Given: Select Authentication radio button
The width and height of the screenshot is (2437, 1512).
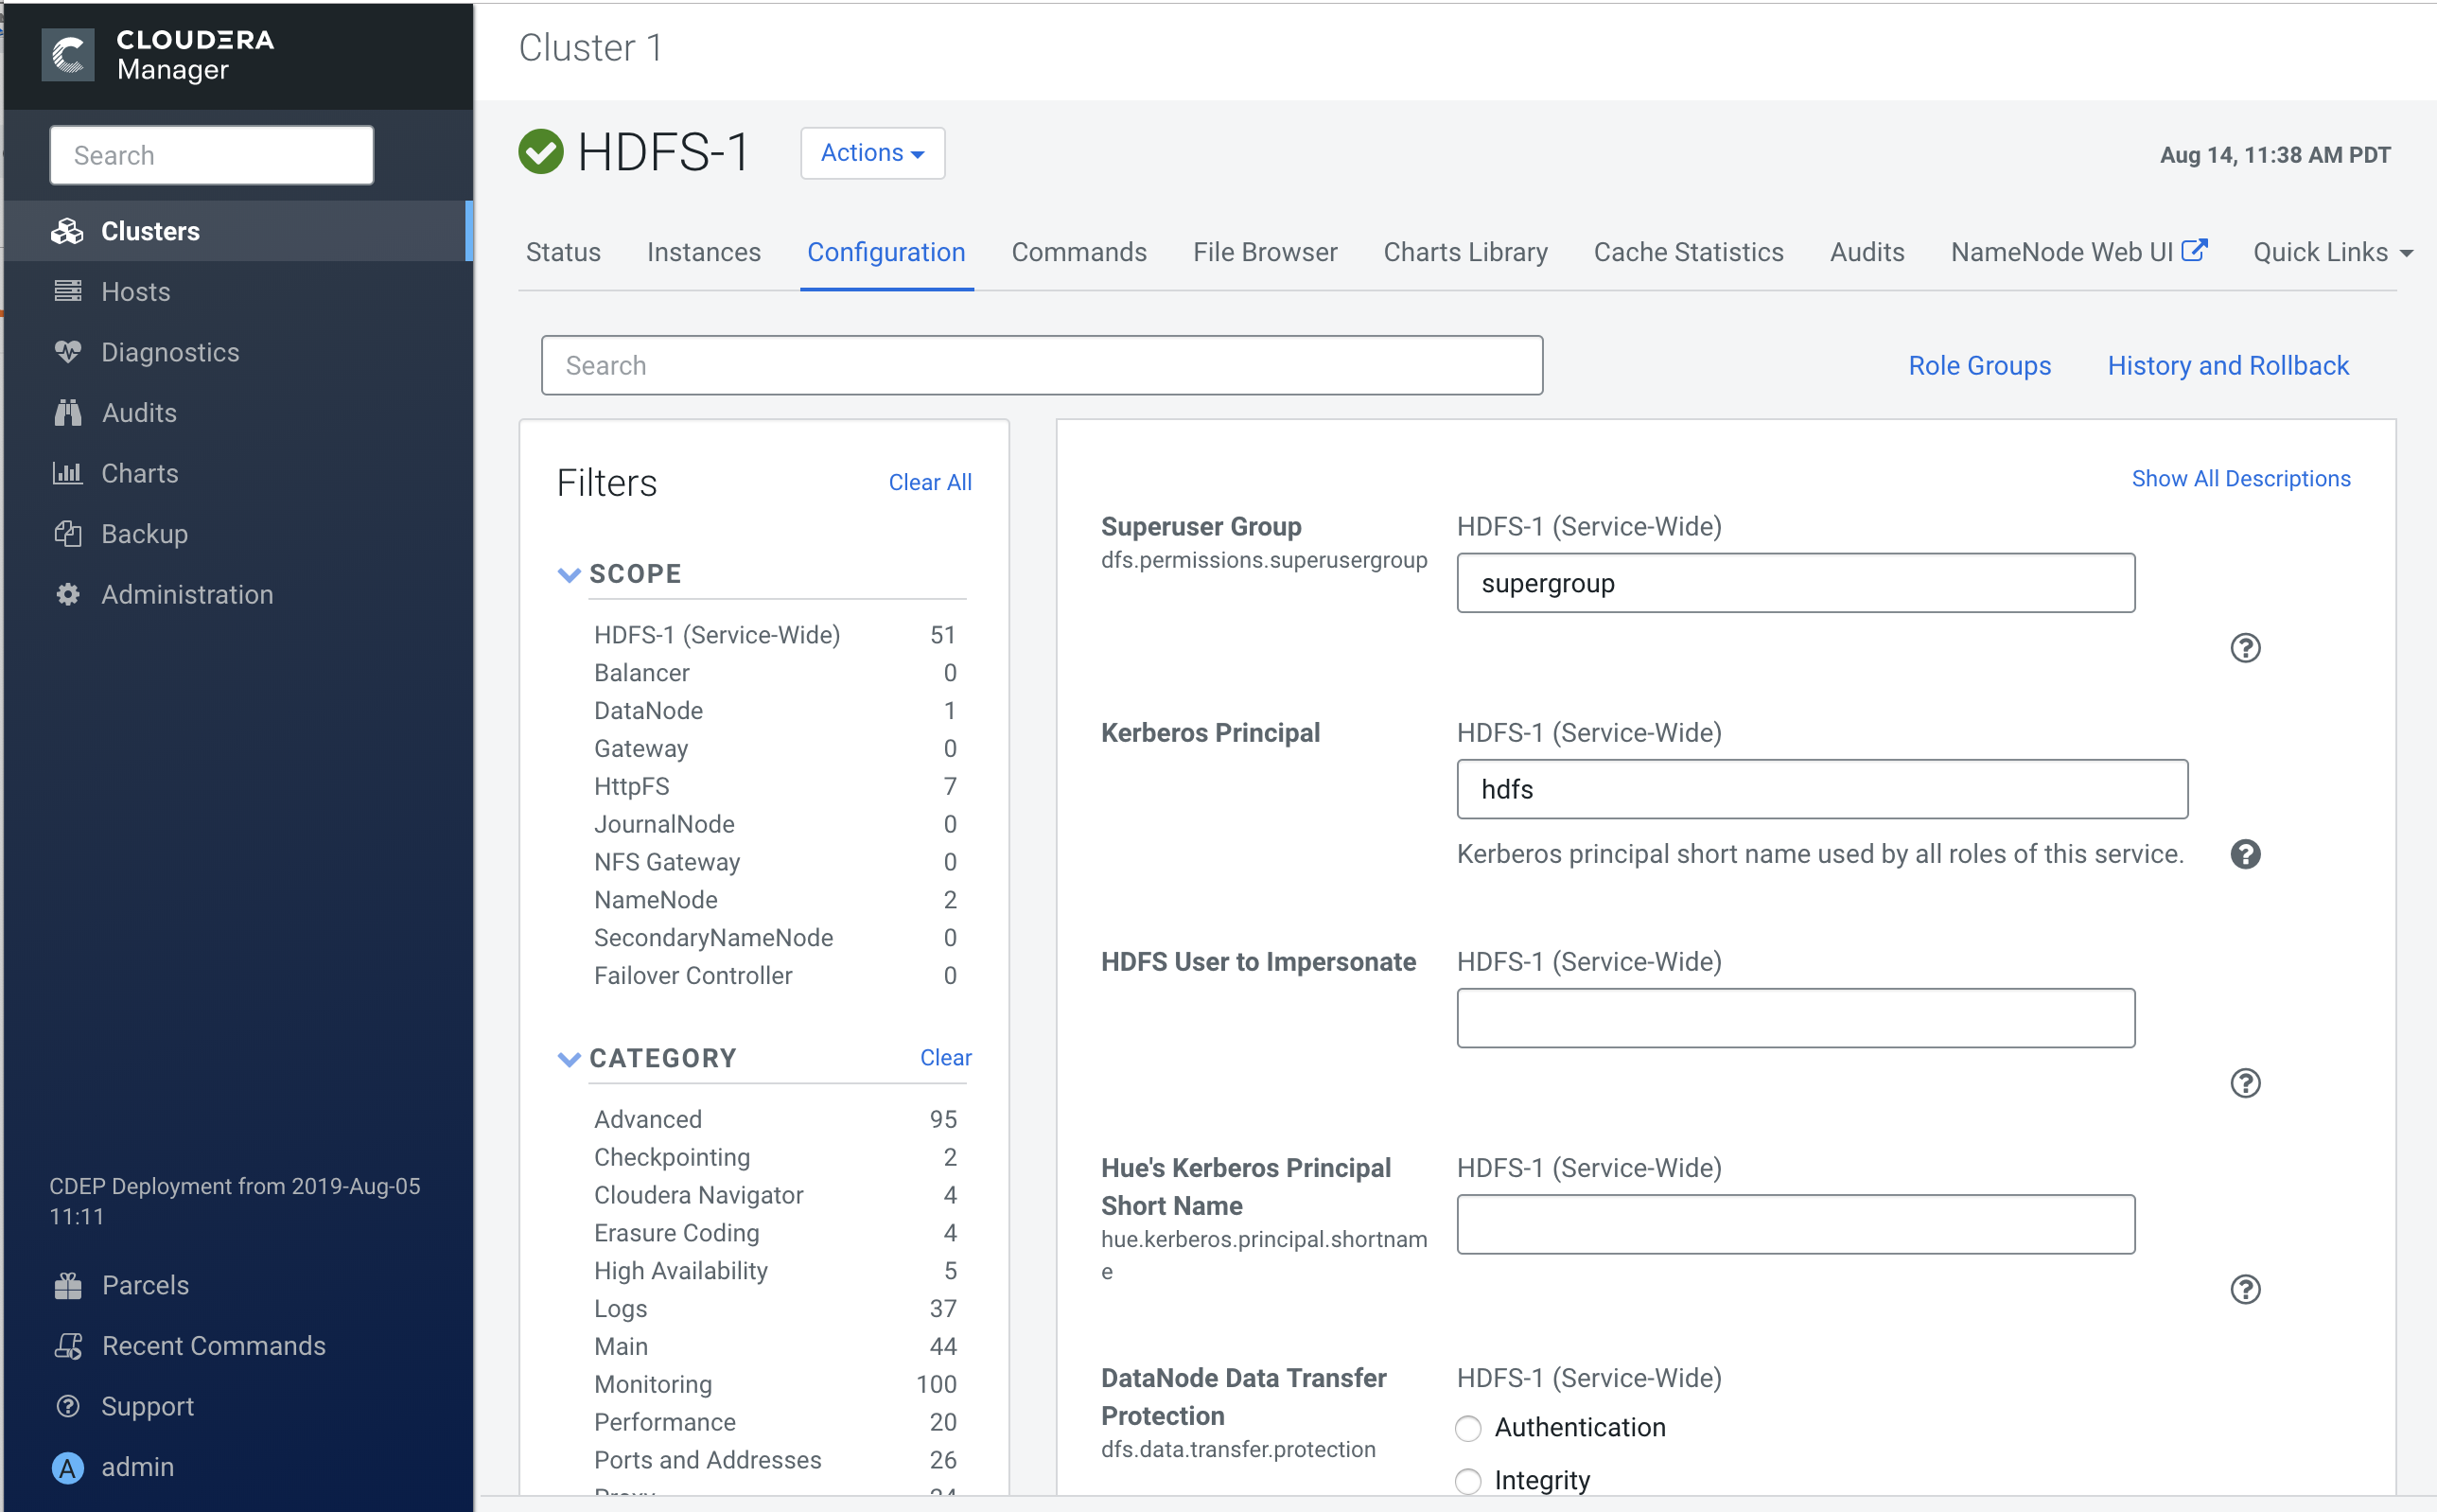Looking at the screenshot, I should [1467, 1428].
